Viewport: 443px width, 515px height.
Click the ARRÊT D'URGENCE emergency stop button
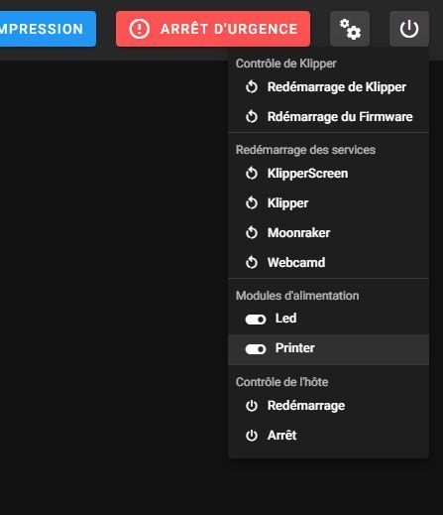click(x=213, y=29)
